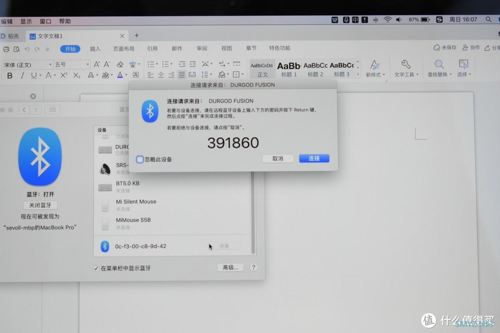The image size is (500, 333).
Task: Expand the 五号 font size dropdown
Action: pyautogui.click(x=72, y=65)
